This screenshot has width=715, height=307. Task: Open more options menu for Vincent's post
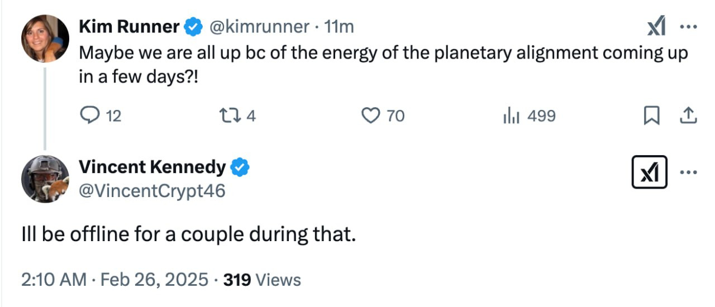[x=688, y=172]
